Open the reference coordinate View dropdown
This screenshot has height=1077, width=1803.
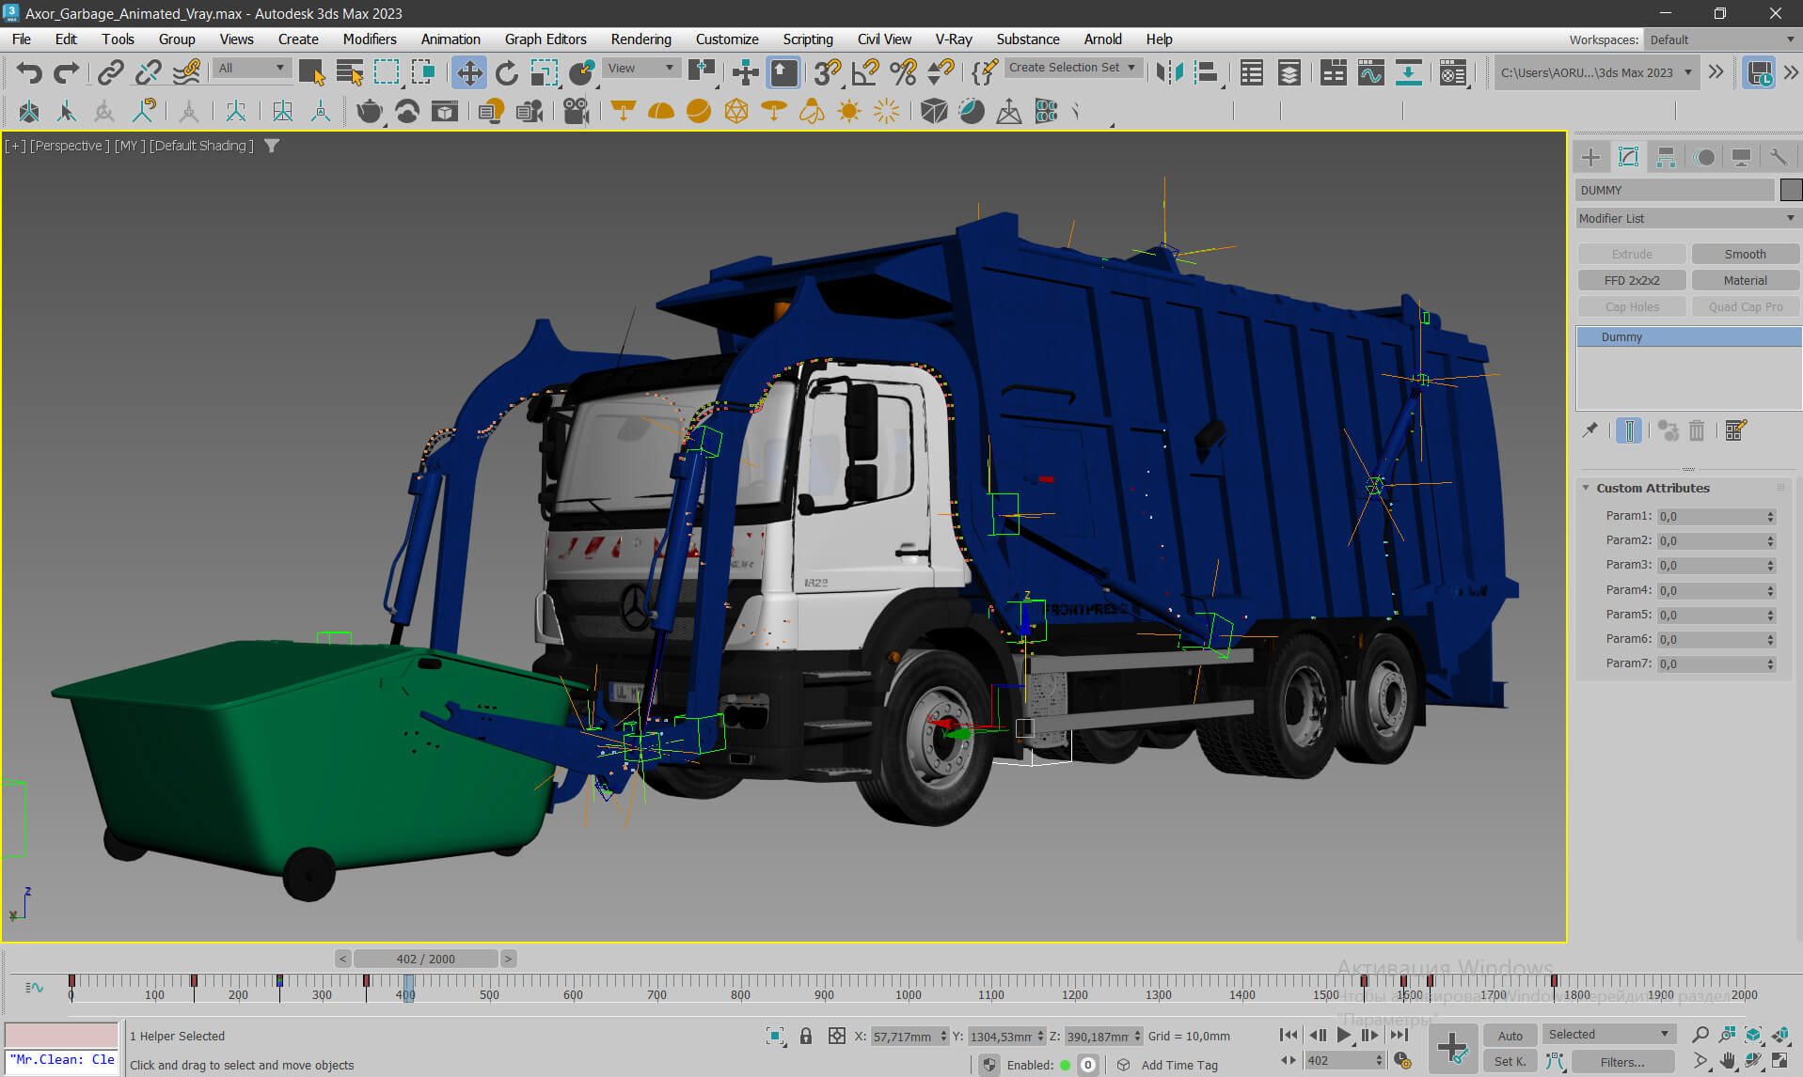(640, 68)
